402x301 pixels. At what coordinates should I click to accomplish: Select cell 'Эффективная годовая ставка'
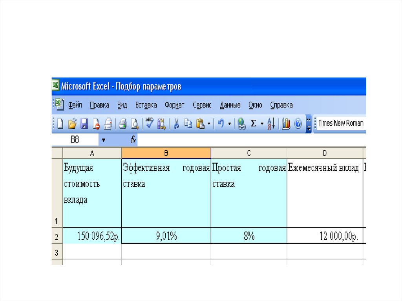pyautogui.click(x=166, y=193)
